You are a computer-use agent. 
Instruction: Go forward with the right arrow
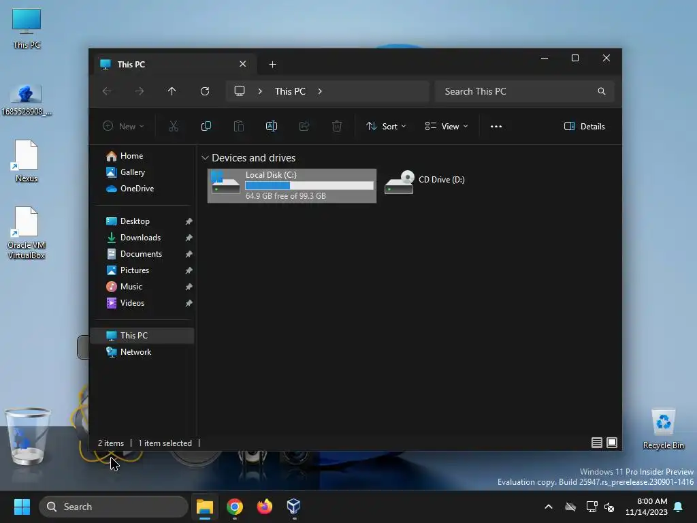pos(140,91)
